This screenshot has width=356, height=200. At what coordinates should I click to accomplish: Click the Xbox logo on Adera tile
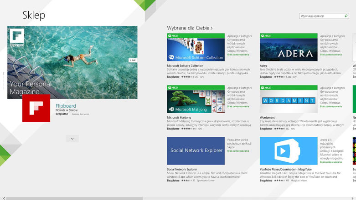[x=266, y=36]
